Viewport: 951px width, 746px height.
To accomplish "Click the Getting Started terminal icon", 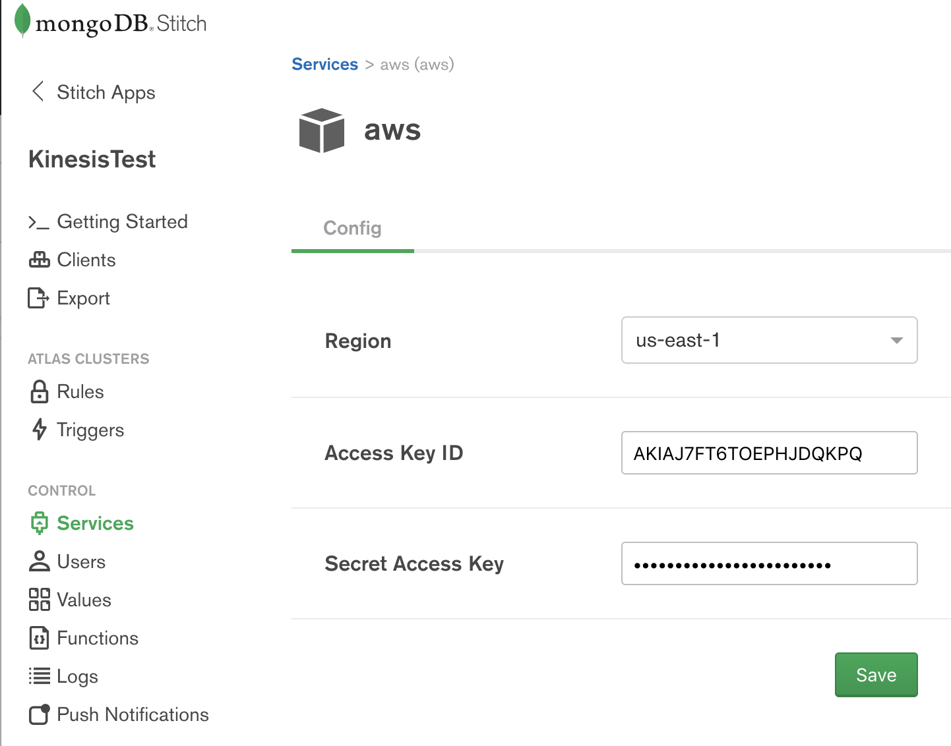I will click(x=38, y=223).
